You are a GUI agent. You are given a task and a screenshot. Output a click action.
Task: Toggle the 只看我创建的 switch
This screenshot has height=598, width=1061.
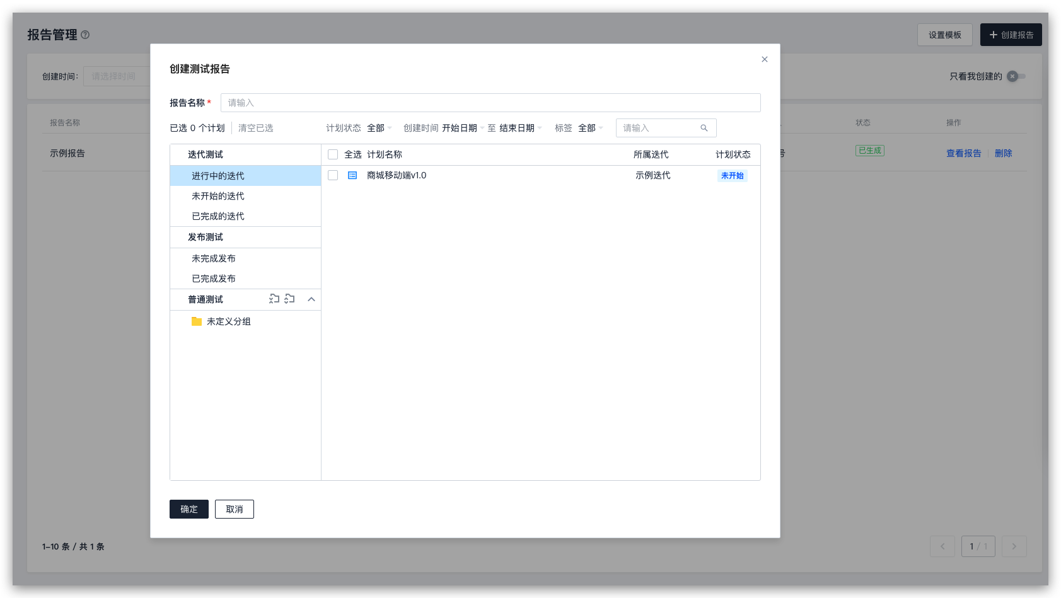pos(1016,76)
